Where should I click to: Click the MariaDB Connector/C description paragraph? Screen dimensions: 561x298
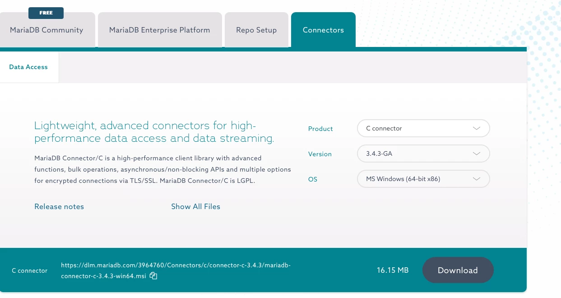[x=162, y=169]
